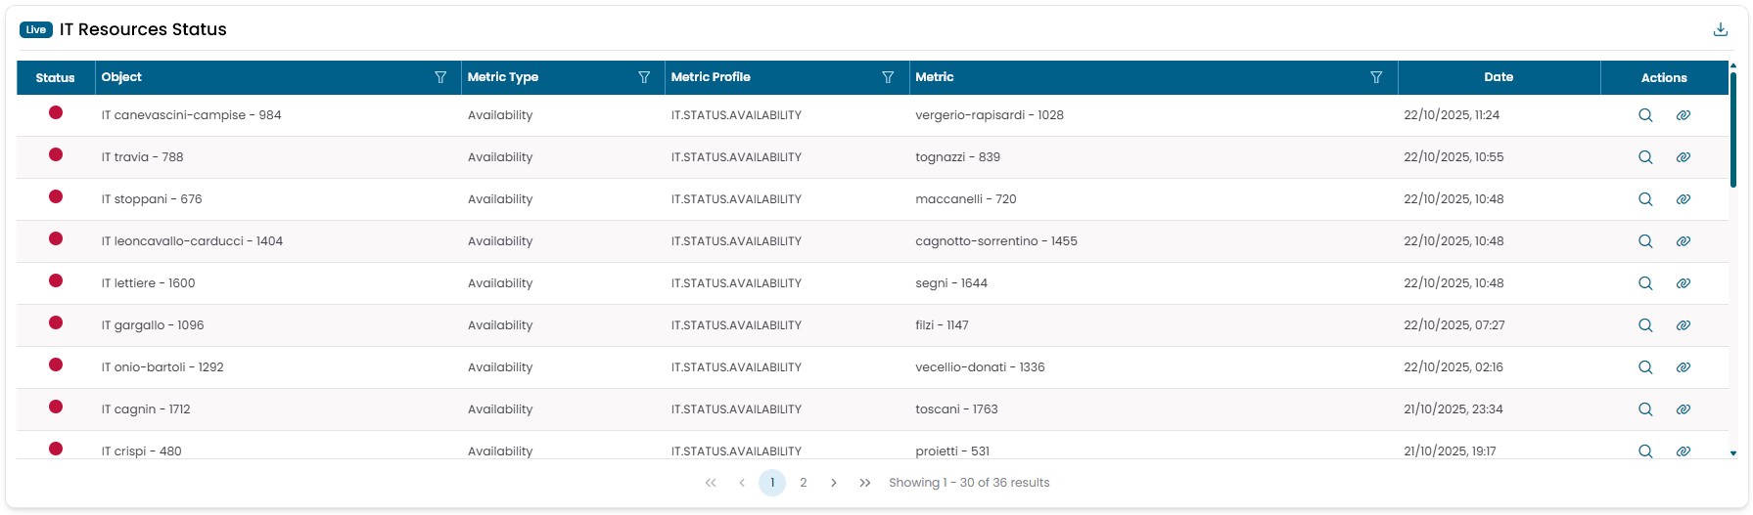This screenshot has height=515, width=1753.
Task: Jump to the last results page
Action: coord(864,483)
